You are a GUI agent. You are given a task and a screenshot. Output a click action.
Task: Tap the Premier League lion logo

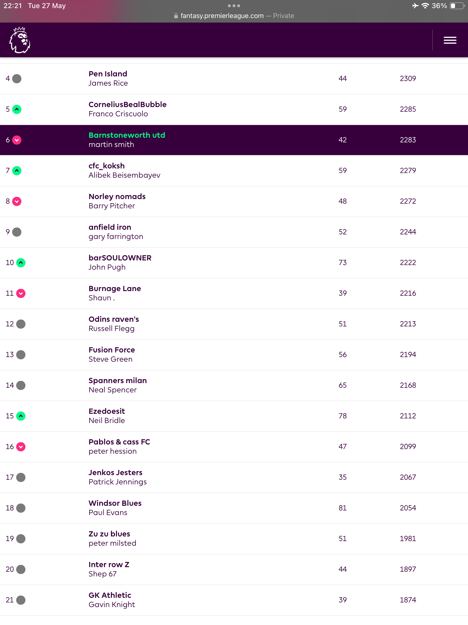(x=20, y=40)
